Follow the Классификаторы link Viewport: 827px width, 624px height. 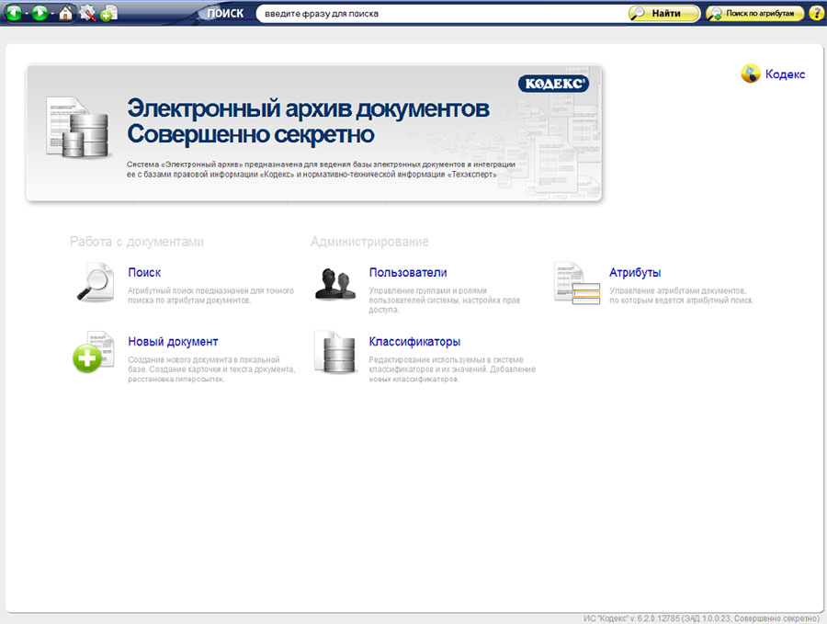click(414, 342)
